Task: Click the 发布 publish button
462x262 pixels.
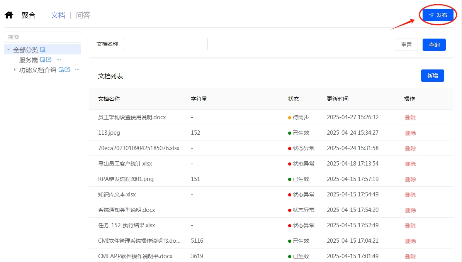Action: pos(438,15)
